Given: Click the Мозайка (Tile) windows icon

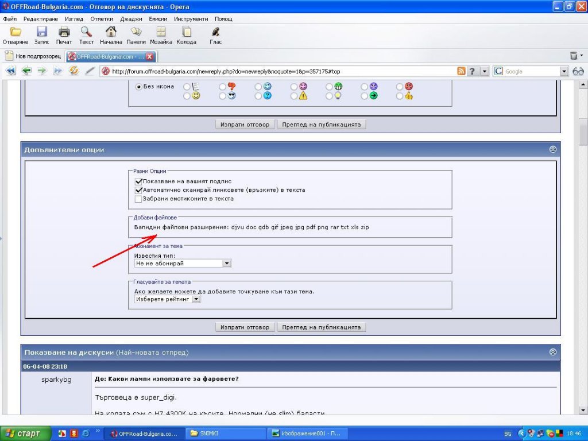Looking at the screenshot, I should click(x=161, y=32).
